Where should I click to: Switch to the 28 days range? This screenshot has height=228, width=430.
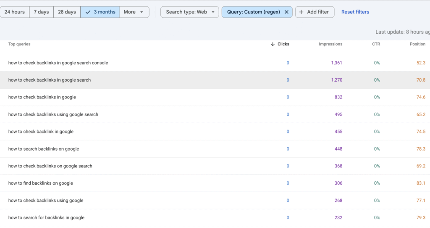coord(67,12)
